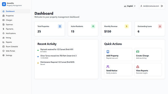This screenshot has height=94, width=168.
Task: Click 'Welcome to your property management dashboard' subtitle
Action: click(x=57, y=17)
